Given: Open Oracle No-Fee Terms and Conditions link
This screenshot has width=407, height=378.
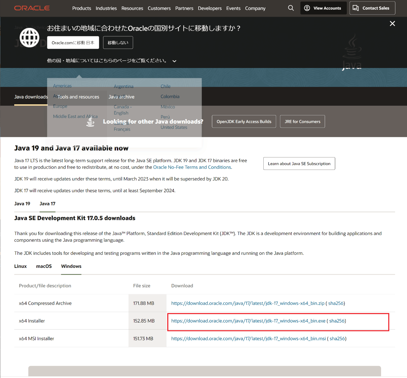Looking at the screenshot, I should click(x=192, y=167).
